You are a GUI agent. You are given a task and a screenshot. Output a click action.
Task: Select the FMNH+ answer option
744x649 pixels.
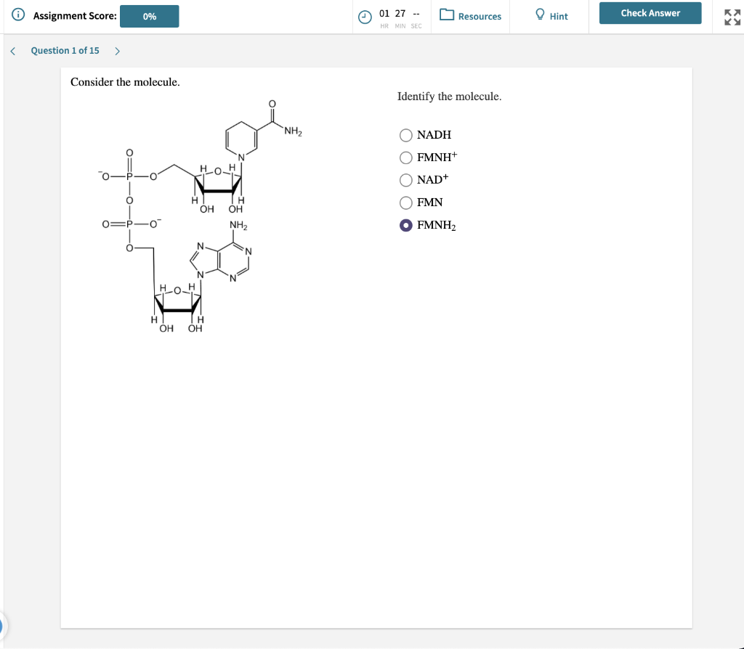(405, 158)
